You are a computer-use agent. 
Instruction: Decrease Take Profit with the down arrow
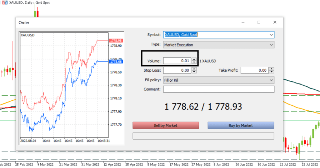[x=272, y=72]
